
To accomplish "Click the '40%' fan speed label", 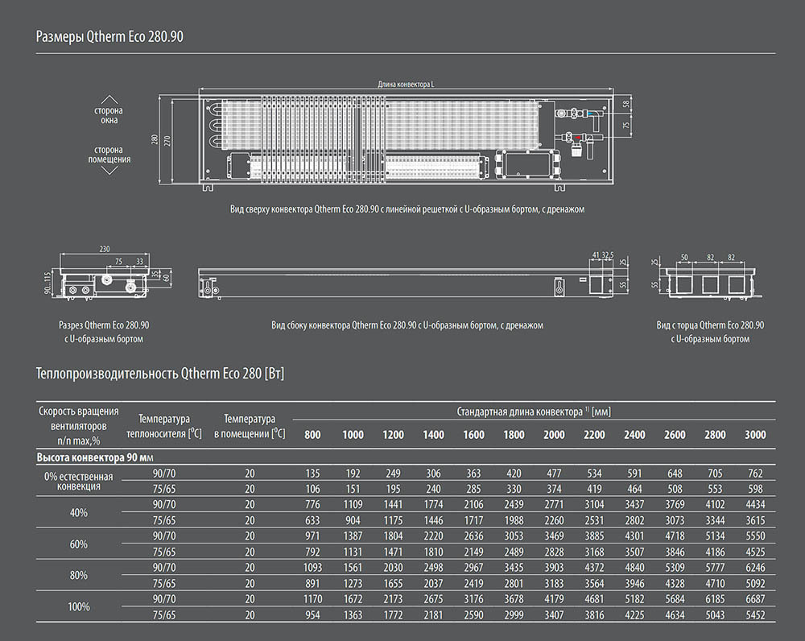I will [x=79, y=513].
